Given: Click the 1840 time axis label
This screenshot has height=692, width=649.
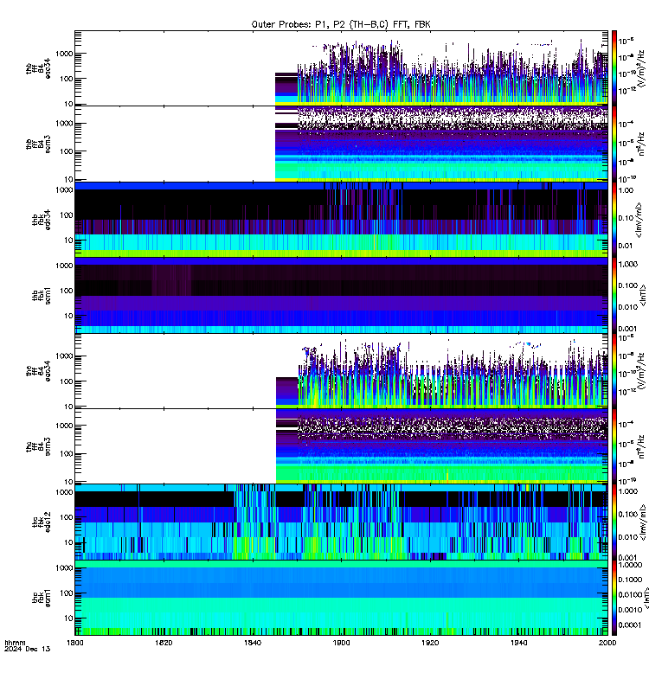Looking at the screenshot, I should click(252, 643).
